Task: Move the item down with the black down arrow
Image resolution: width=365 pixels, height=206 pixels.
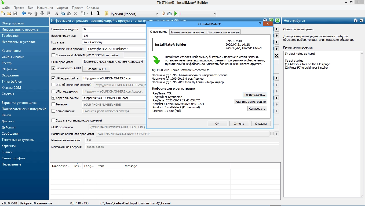Action: pyautogui.click(x=98, y=13)
